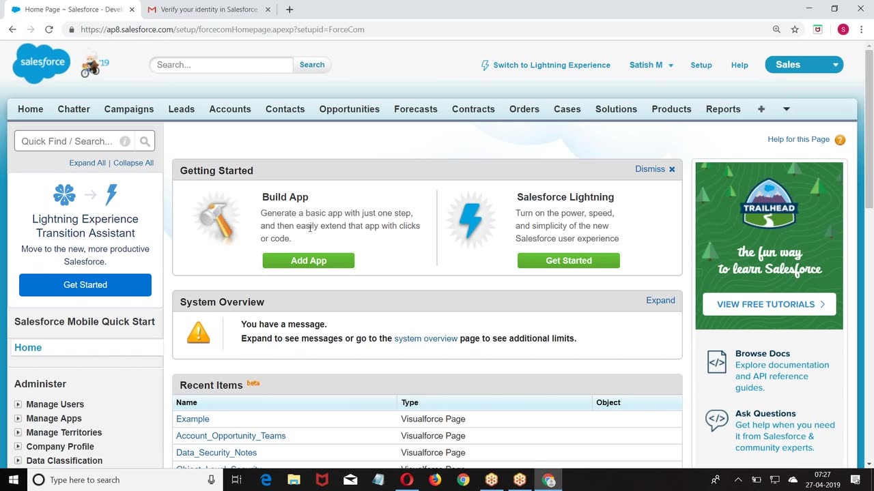Click the Salesforce cloud logo
This screenshot has width=874, height=491.
tap(41, 62)
